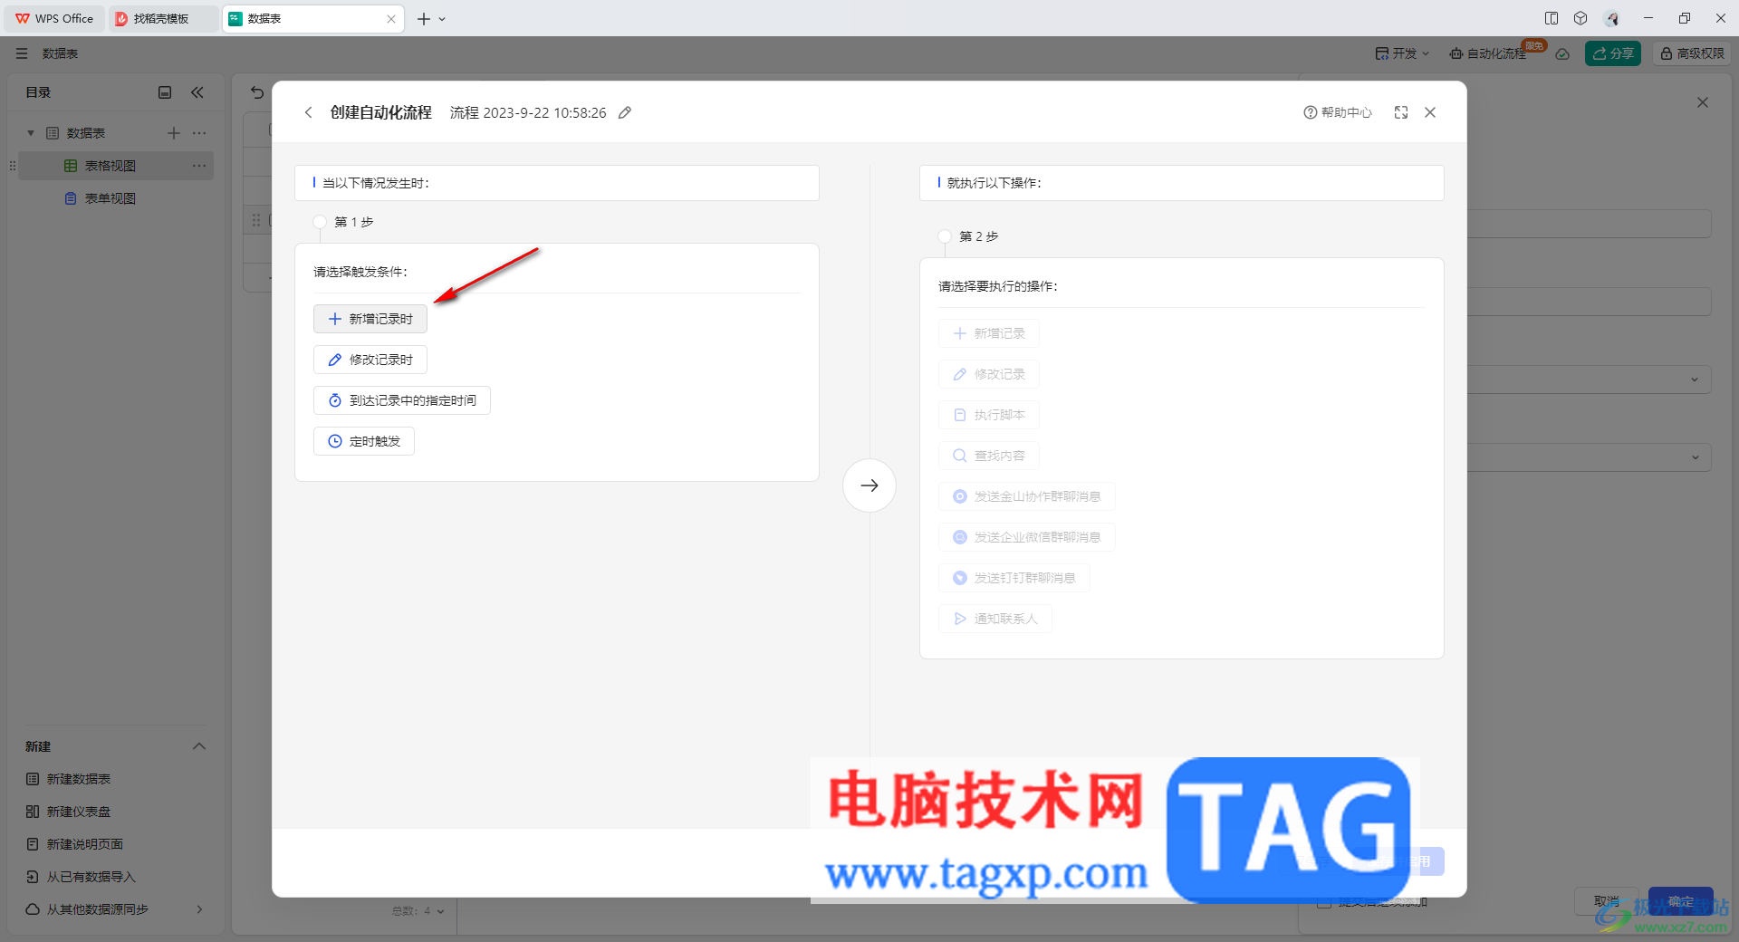Screen dimensions: 1739x942
Task: Expand the dialog to full screen
Action: [1401, 112]
